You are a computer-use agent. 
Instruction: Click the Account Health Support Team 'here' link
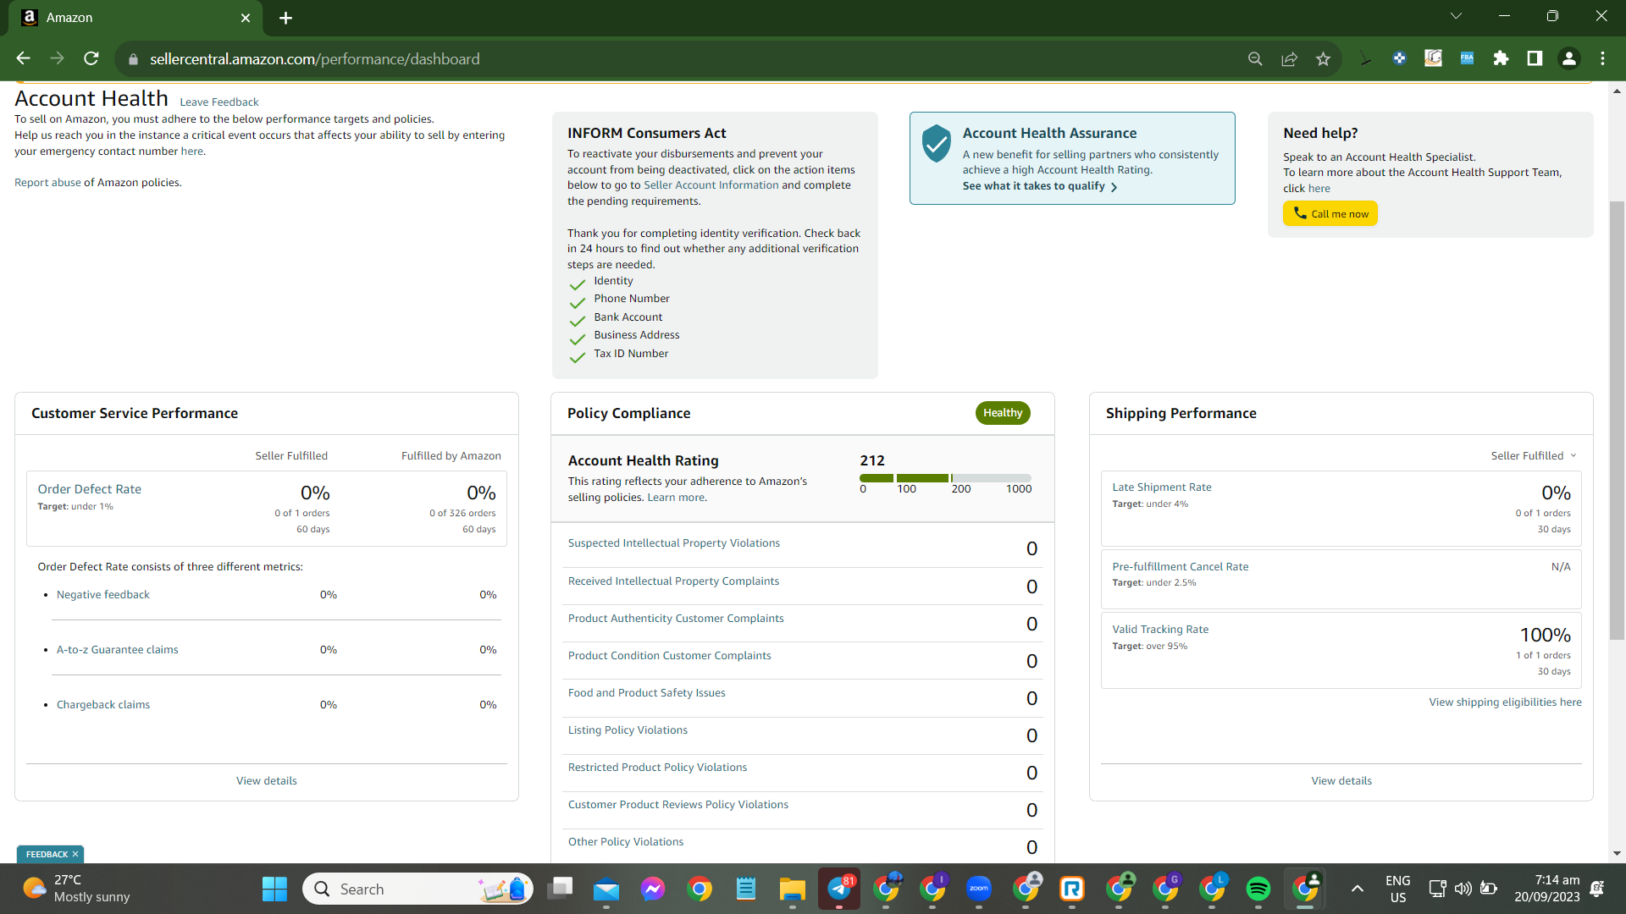pos(1319,189)
